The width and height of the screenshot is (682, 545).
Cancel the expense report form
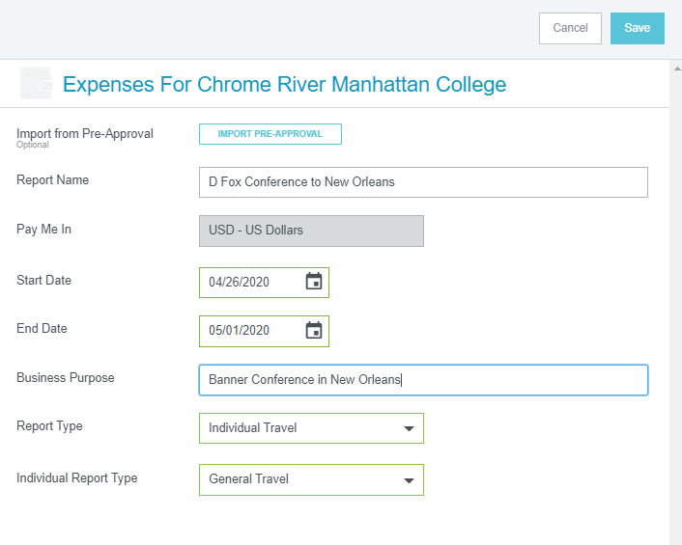(570, 28)
